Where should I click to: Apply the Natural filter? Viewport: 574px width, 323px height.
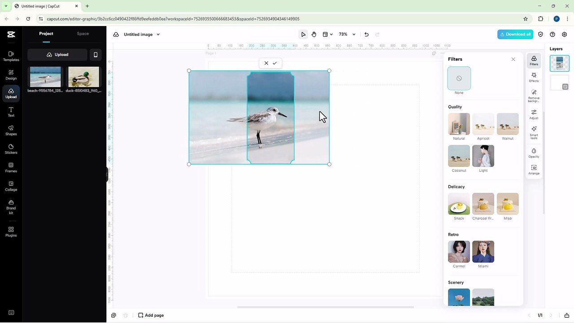[x=459, y=124]
